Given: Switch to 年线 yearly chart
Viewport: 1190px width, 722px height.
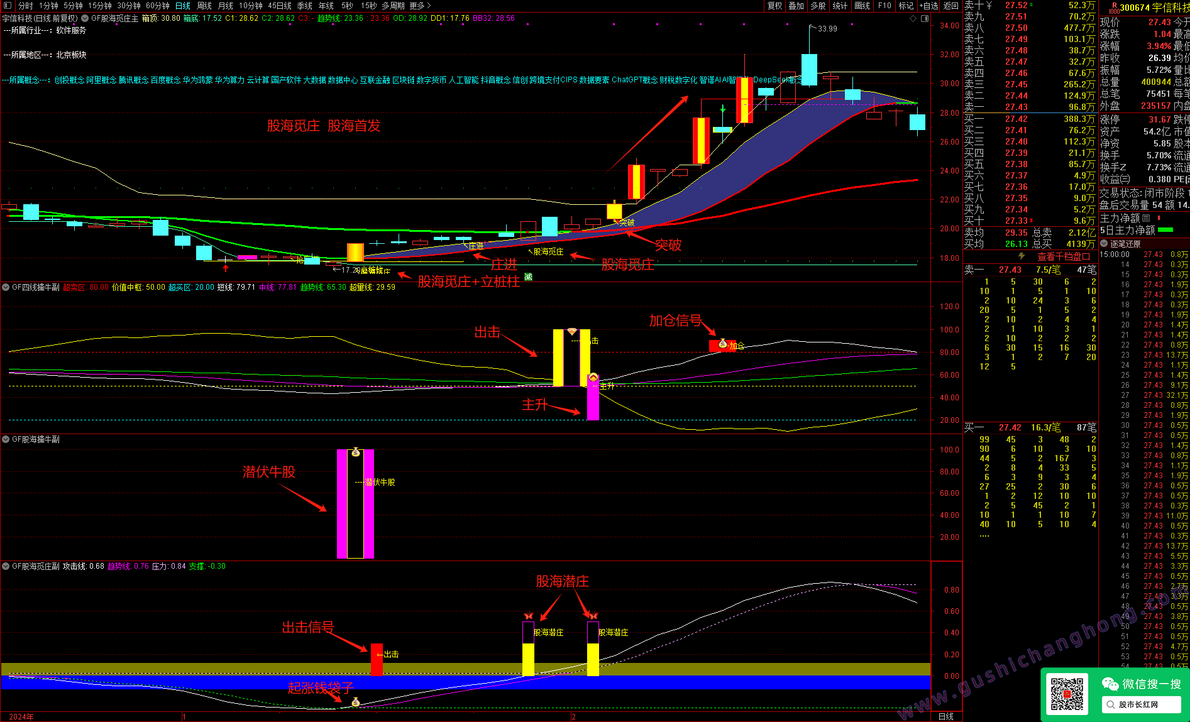Looking at the screenshot, I should pyautogui.click(x=326, y=6).
